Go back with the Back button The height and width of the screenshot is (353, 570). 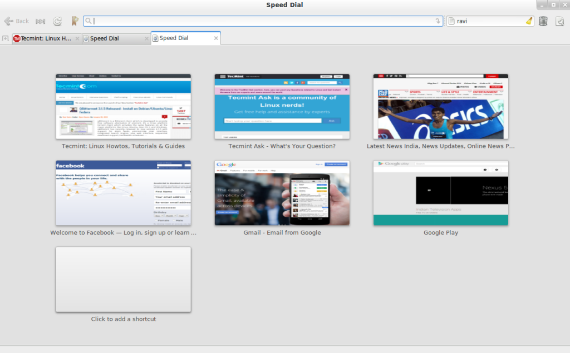coord(16,21)
